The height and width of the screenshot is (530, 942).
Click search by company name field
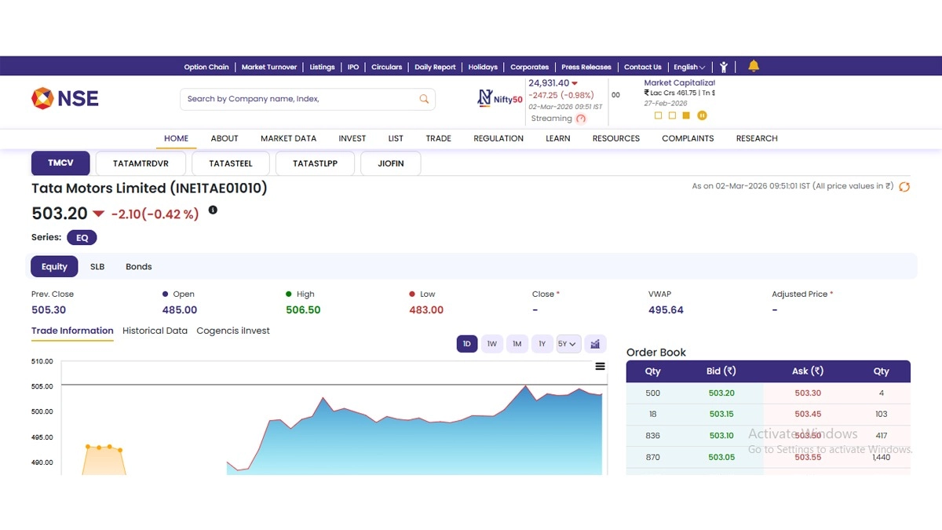click(x=298, y=99)
